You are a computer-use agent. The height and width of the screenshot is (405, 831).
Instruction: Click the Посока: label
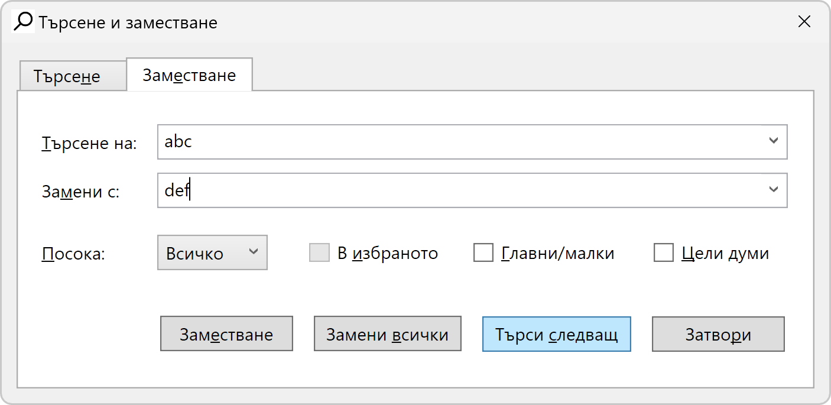point(73,254)
